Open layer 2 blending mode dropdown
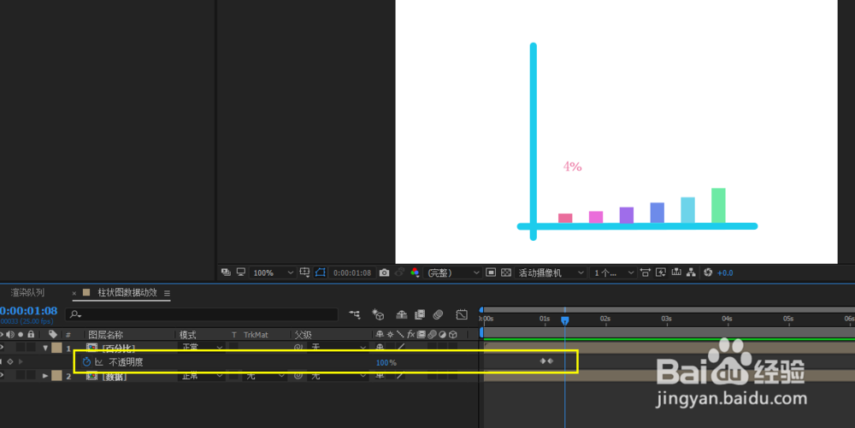 [x=203, y=376]
